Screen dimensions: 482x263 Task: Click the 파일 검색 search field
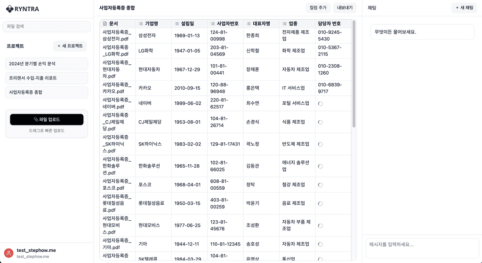(x=47, y=26)
